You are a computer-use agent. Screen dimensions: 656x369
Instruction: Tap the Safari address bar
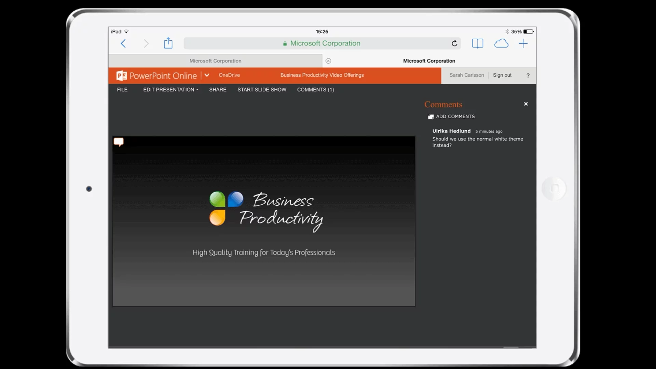click(322, 43)
